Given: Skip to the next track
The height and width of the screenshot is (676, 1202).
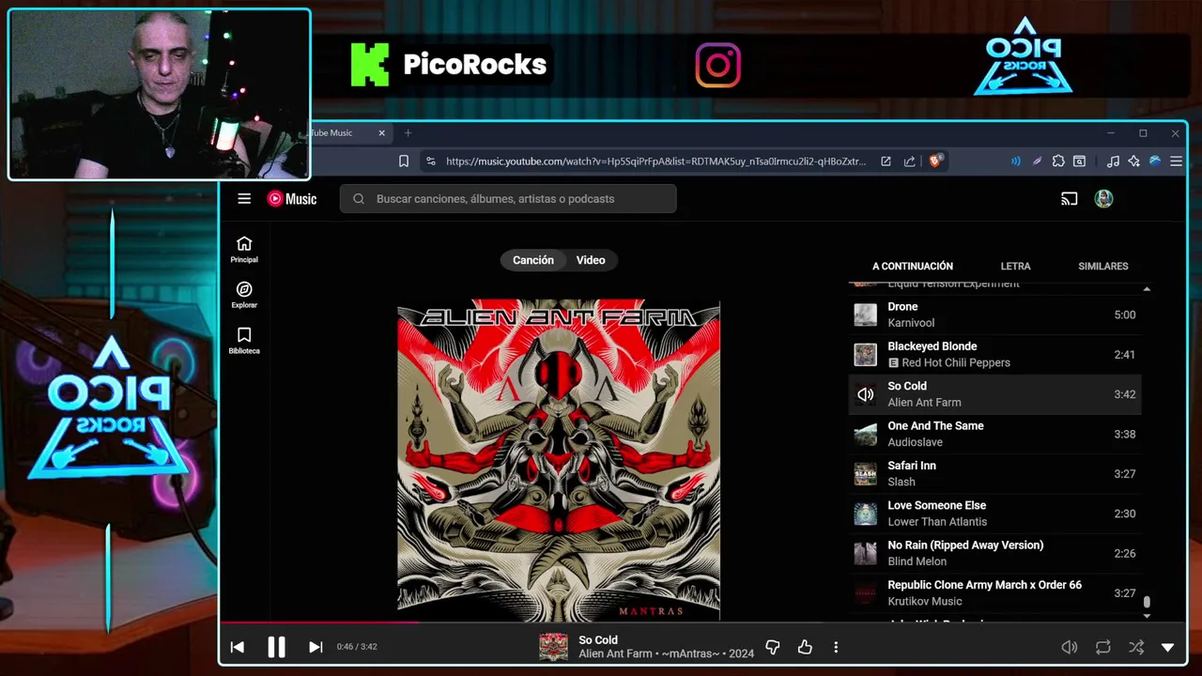Looking at the screenshot, I should coord(316,647).
